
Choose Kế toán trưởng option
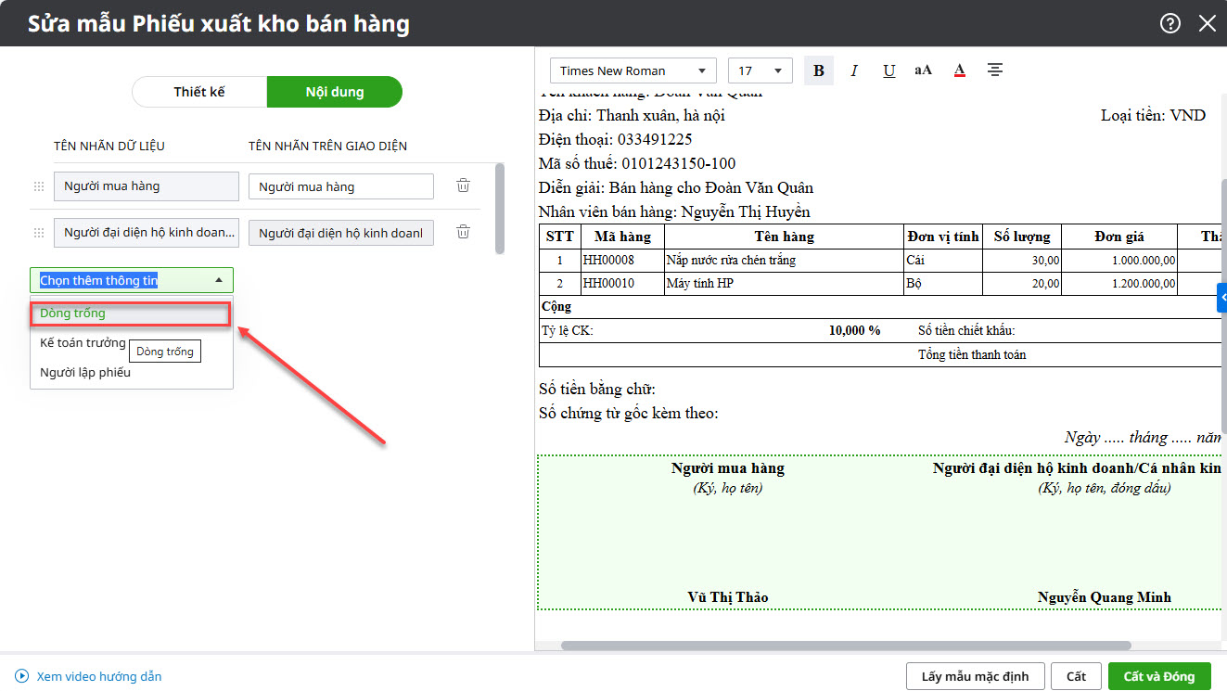click(83, 343)
